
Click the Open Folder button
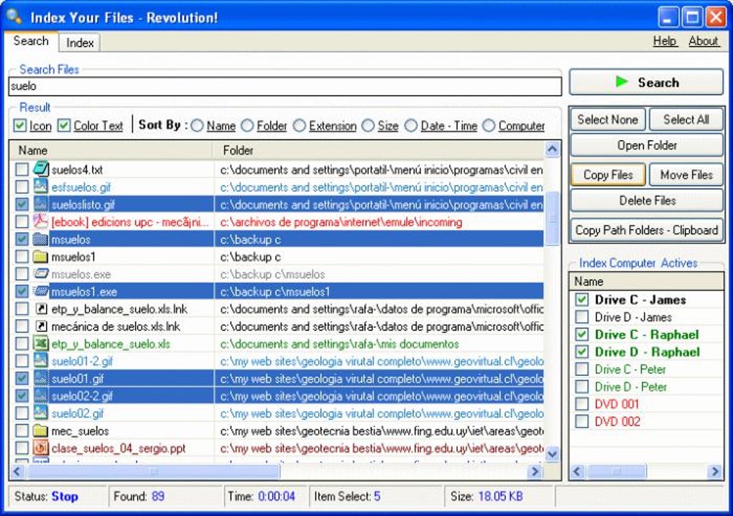pyautogui.click(x=647, y=145)
